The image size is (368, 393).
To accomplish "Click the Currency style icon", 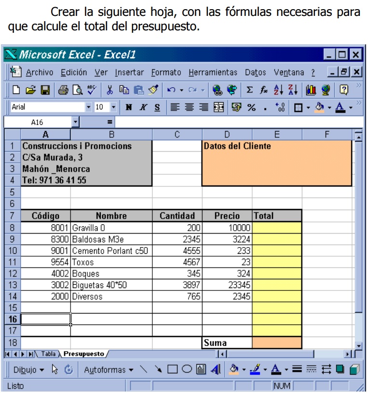I will pos(236,107).
